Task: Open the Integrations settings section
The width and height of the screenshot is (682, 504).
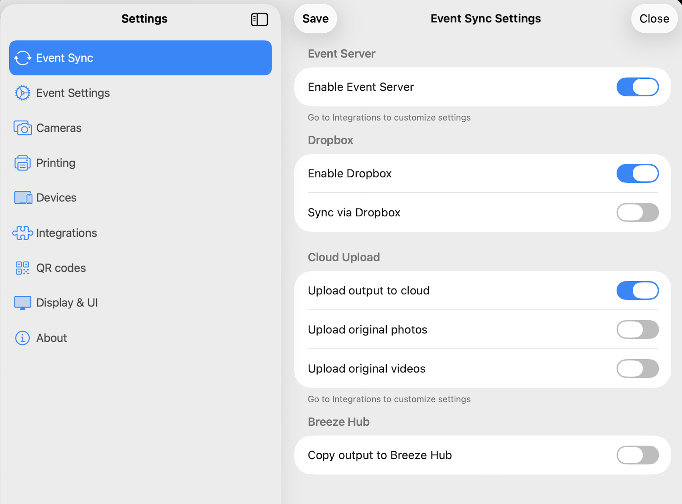Action: [x=66, y=233]
